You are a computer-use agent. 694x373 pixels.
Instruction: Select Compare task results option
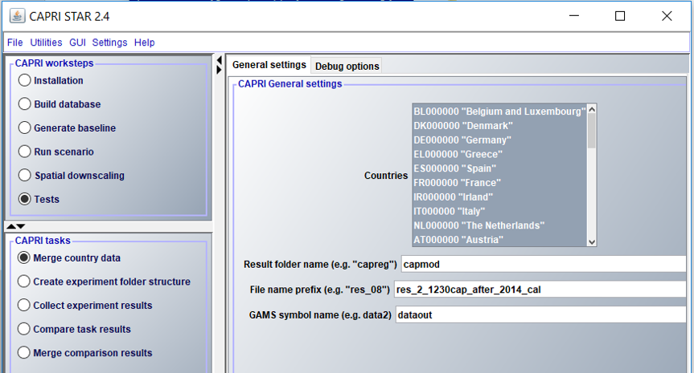click(24, 329)
